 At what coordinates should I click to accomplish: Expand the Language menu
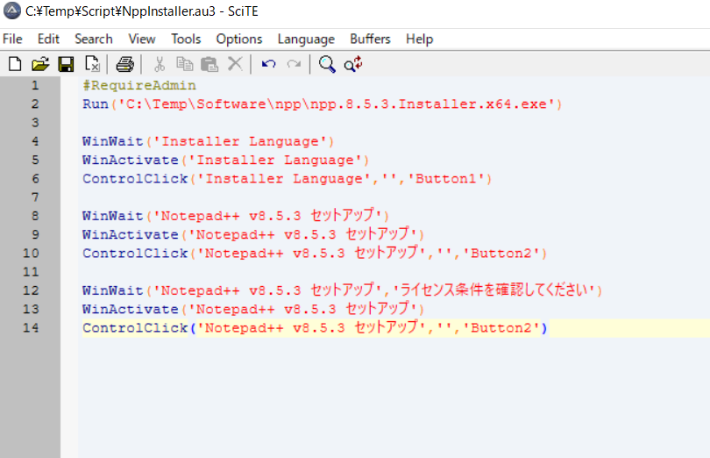click(306, 39)
